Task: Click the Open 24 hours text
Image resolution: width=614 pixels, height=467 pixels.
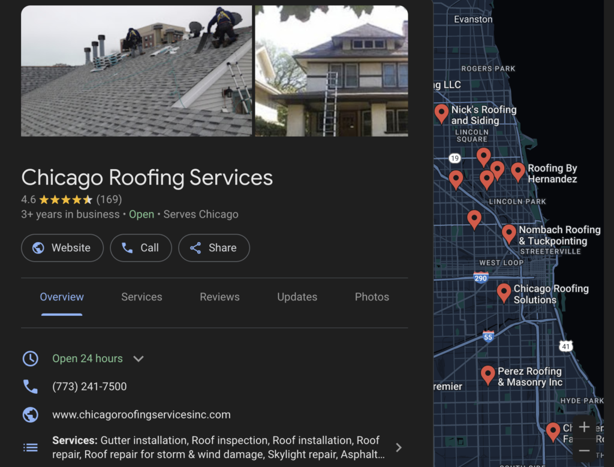Action: tap(88, 358)
